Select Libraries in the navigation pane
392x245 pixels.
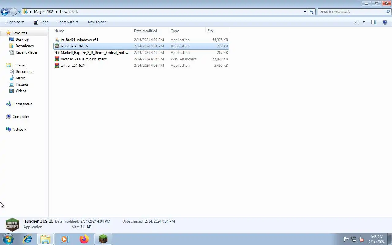click(19, 65)
